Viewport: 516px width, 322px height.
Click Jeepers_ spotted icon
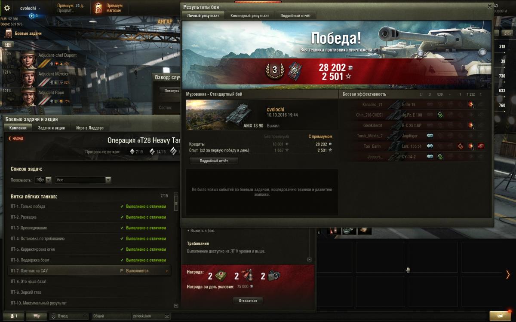coord(430,157)
